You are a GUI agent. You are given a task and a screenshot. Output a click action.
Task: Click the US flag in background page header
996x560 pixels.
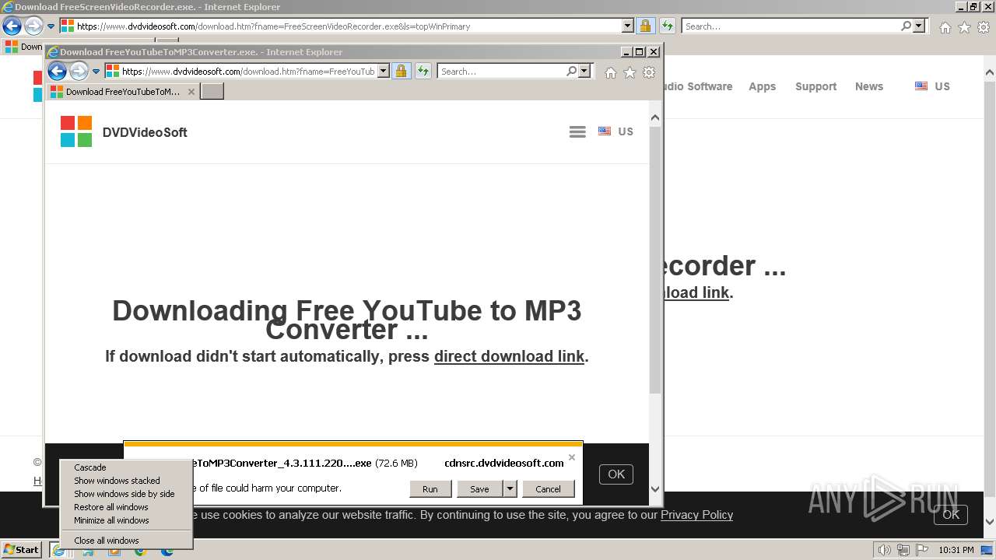click(921, 86)
